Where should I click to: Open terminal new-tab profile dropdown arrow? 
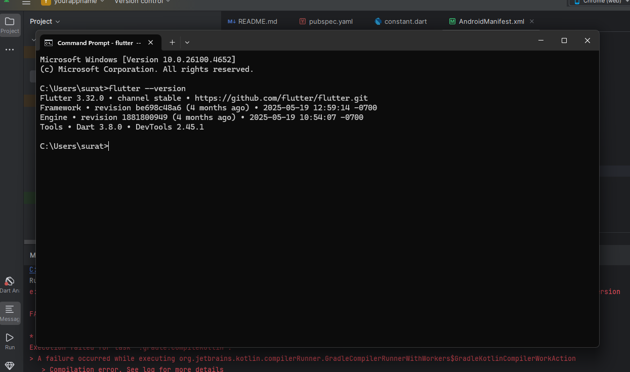pos(187,43)
